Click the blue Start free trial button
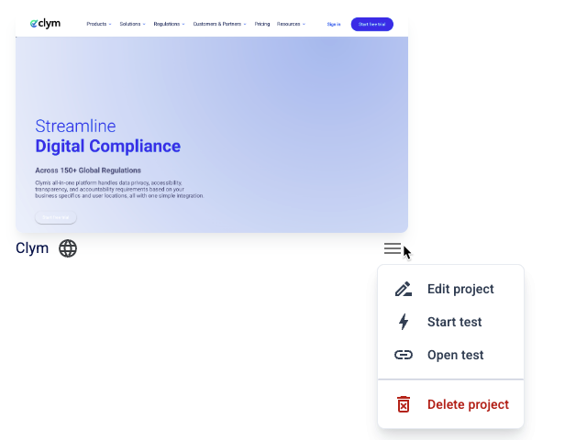 click(x=372, y=25)
